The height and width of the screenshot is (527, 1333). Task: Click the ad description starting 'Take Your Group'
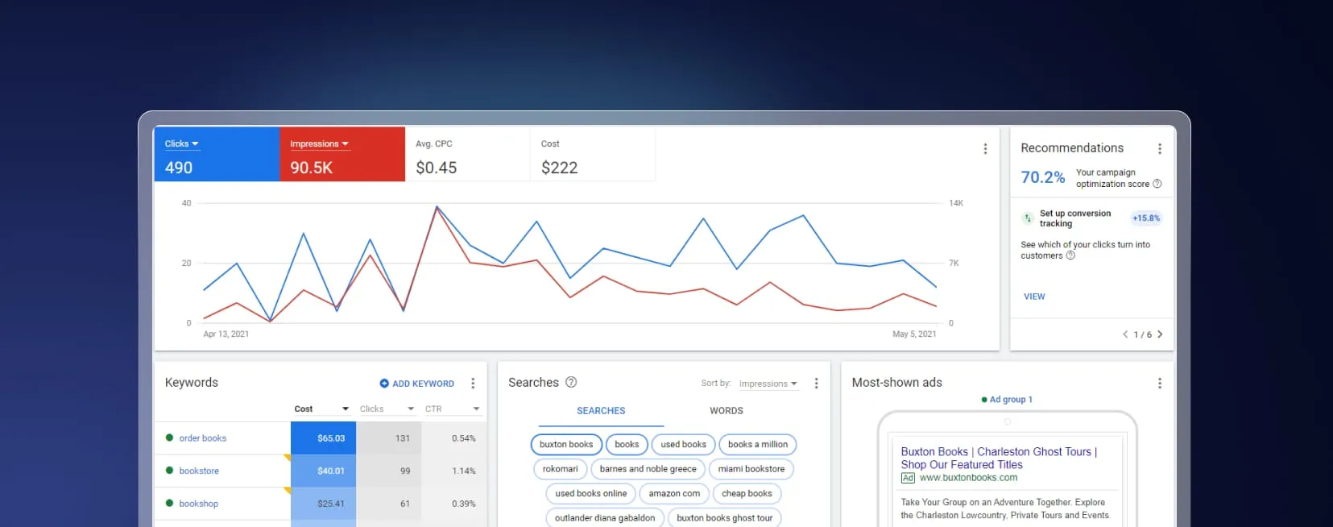click(x=1005, y=508)
